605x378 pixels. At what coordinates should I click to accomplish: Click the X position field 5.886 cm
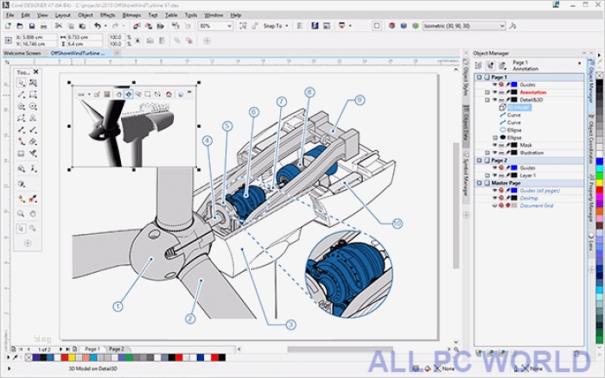(x=39, y=37)
